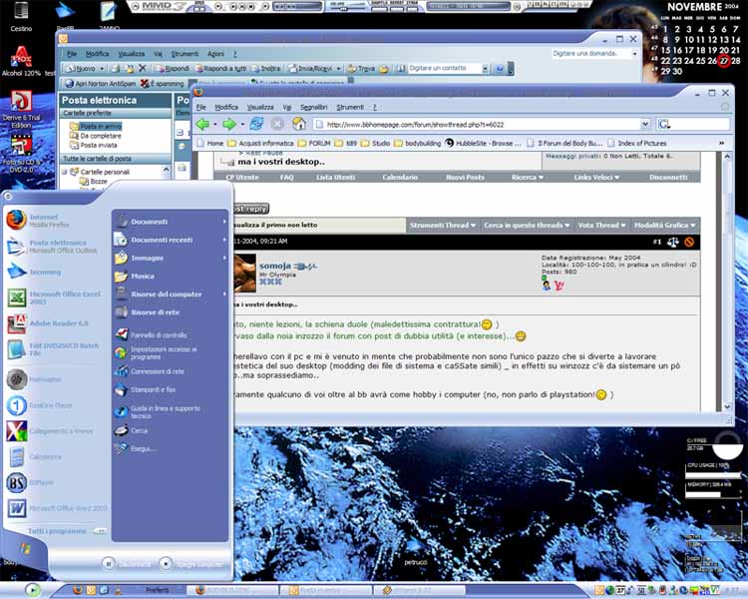
Task: Open Microsoft Office Outlook in start menu
Action: pos(53,246)
